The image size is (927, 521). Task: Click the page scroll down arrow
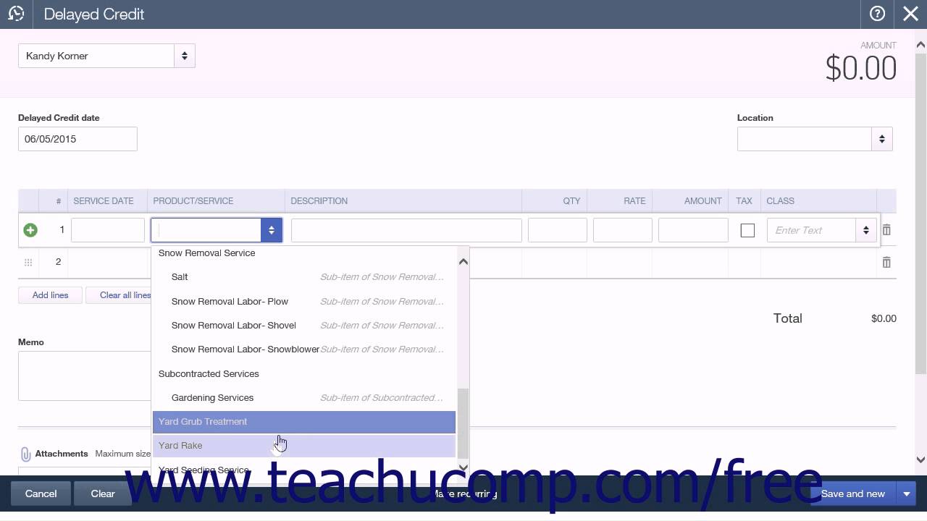(x=920, y=459)
